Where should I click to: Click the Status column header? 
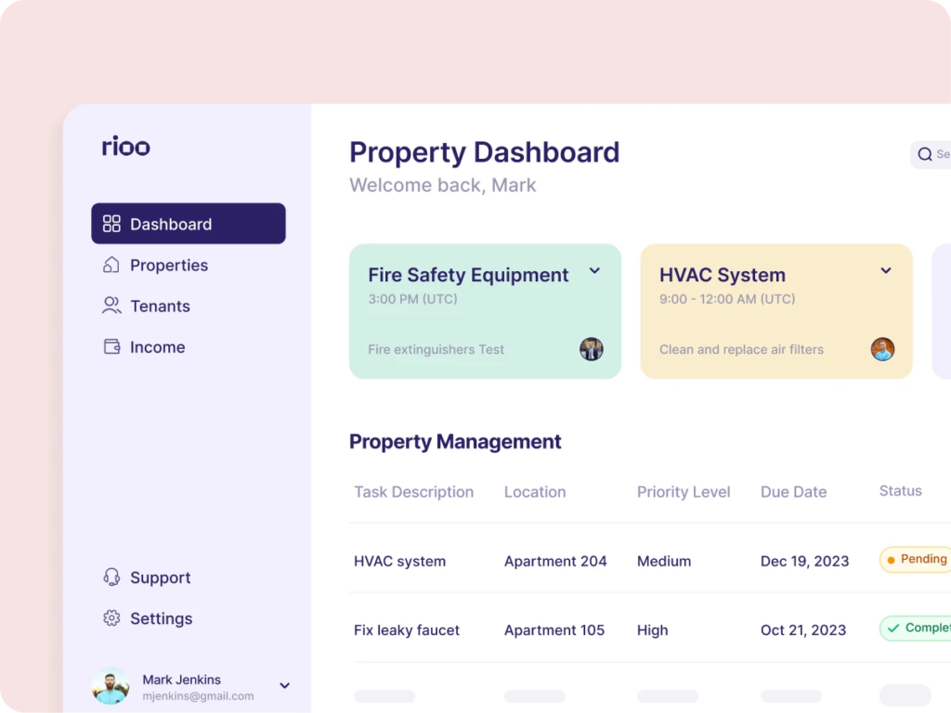[x=901, y=490]
